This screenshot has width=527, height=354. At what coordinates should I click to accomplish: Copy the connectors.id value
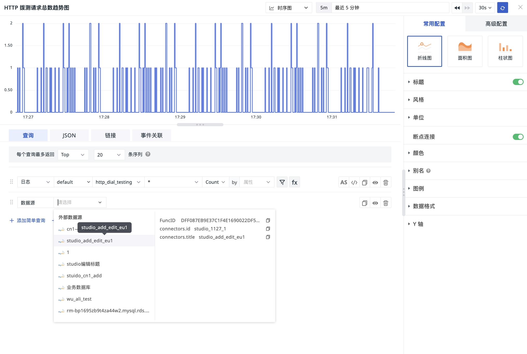[268, 229]
